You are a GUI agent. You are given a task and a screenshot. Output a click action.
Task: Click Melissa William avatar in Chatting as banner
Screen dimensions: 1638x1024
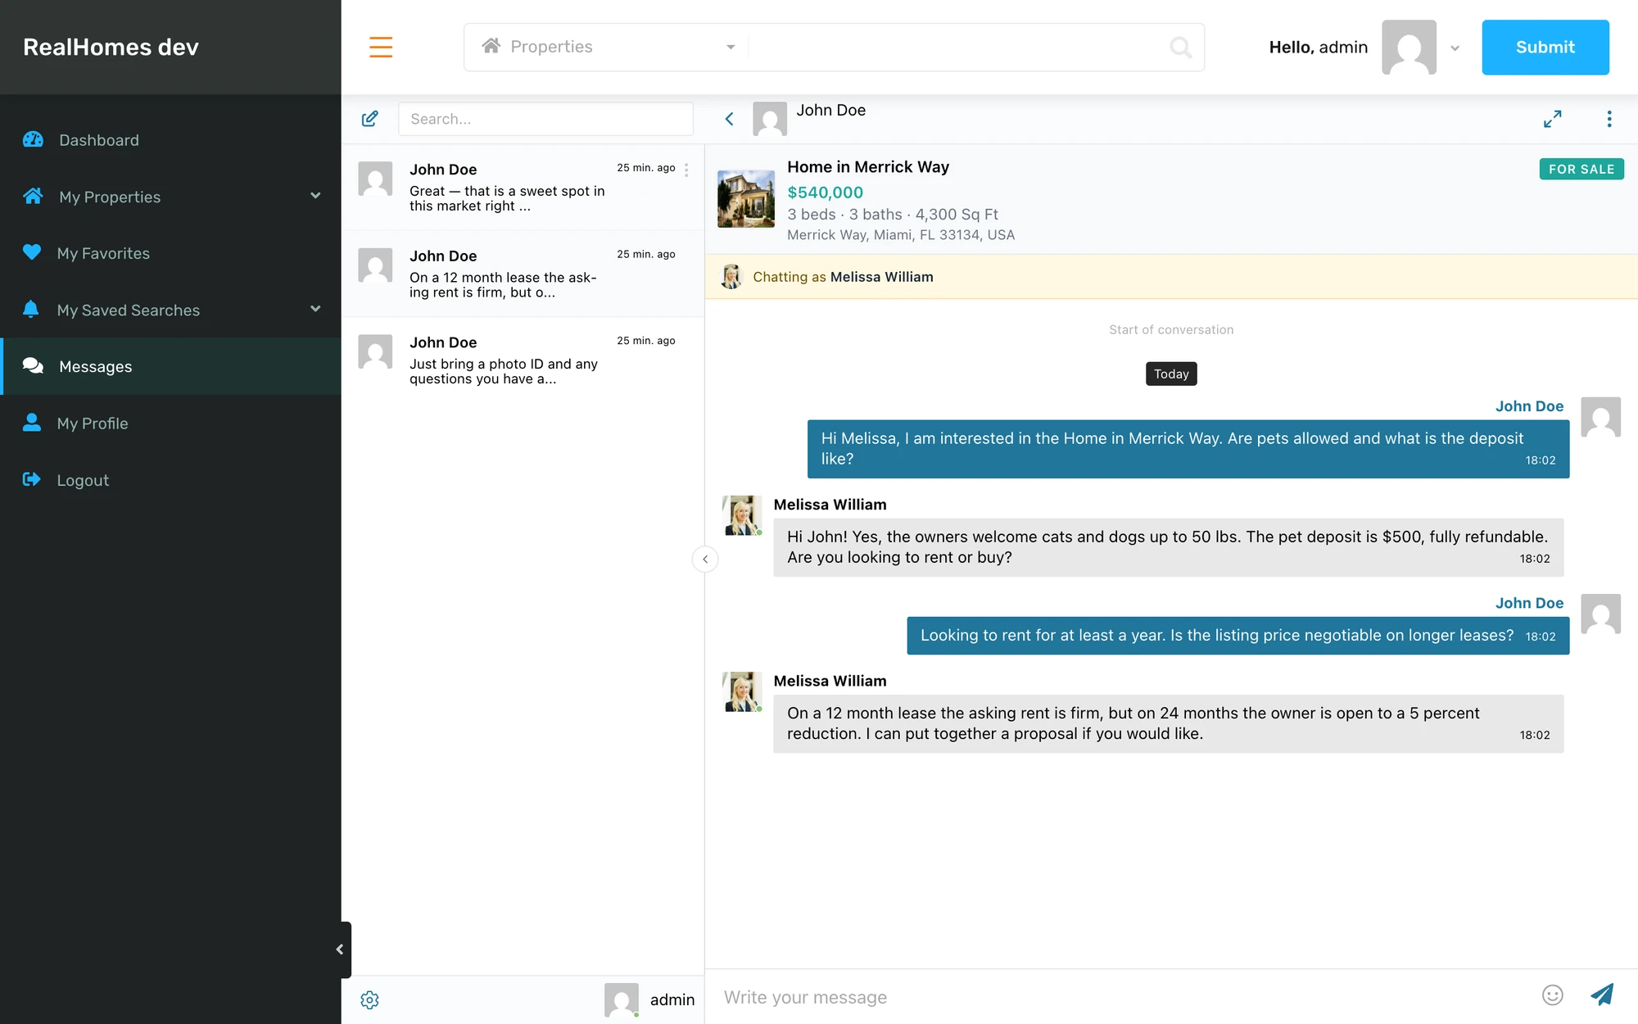coord(731,276)
